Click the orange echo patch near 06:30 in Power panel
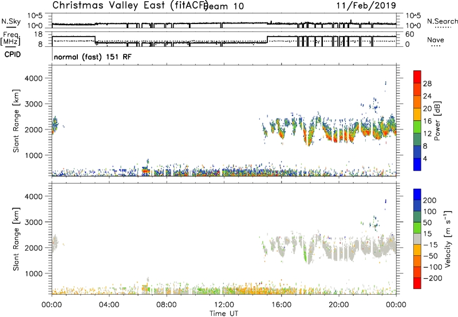458x317 pixels. tap(146, 171)
